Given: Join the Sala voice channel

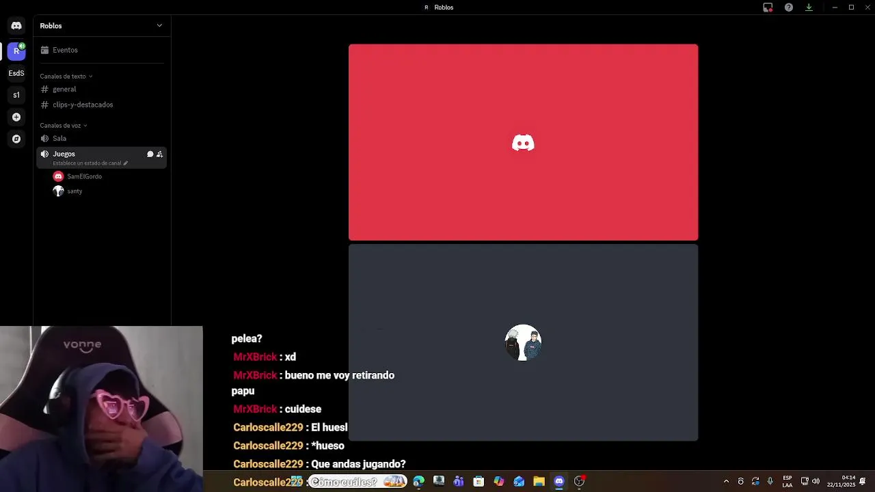Looking at the screenshot, I should point(102,139).
